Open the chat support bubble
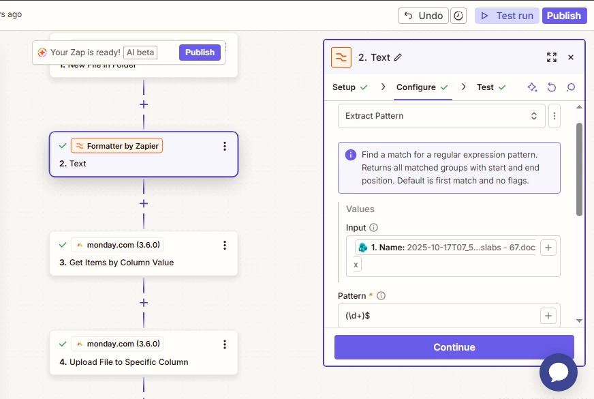This screenshot has width=594, height=399. coord(559,372)
